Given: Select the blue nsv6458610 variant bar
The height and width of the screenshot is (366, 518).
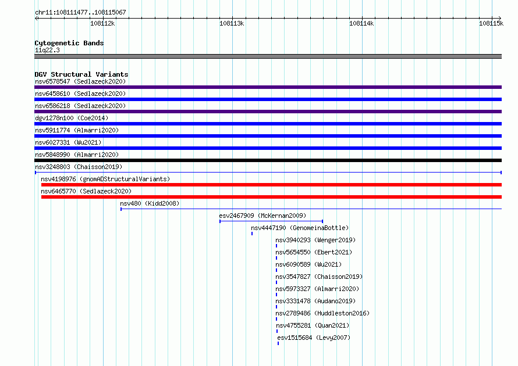Looking at the screenshot, I should [x=268, y=99].
